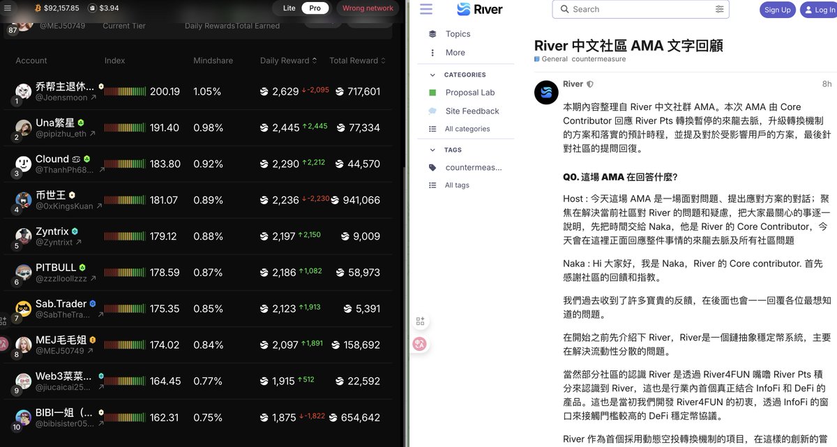The height and width of the screenshot is (447, 837).
Task: Click the 8h post timestamp
Action: (x=827, y=84)
